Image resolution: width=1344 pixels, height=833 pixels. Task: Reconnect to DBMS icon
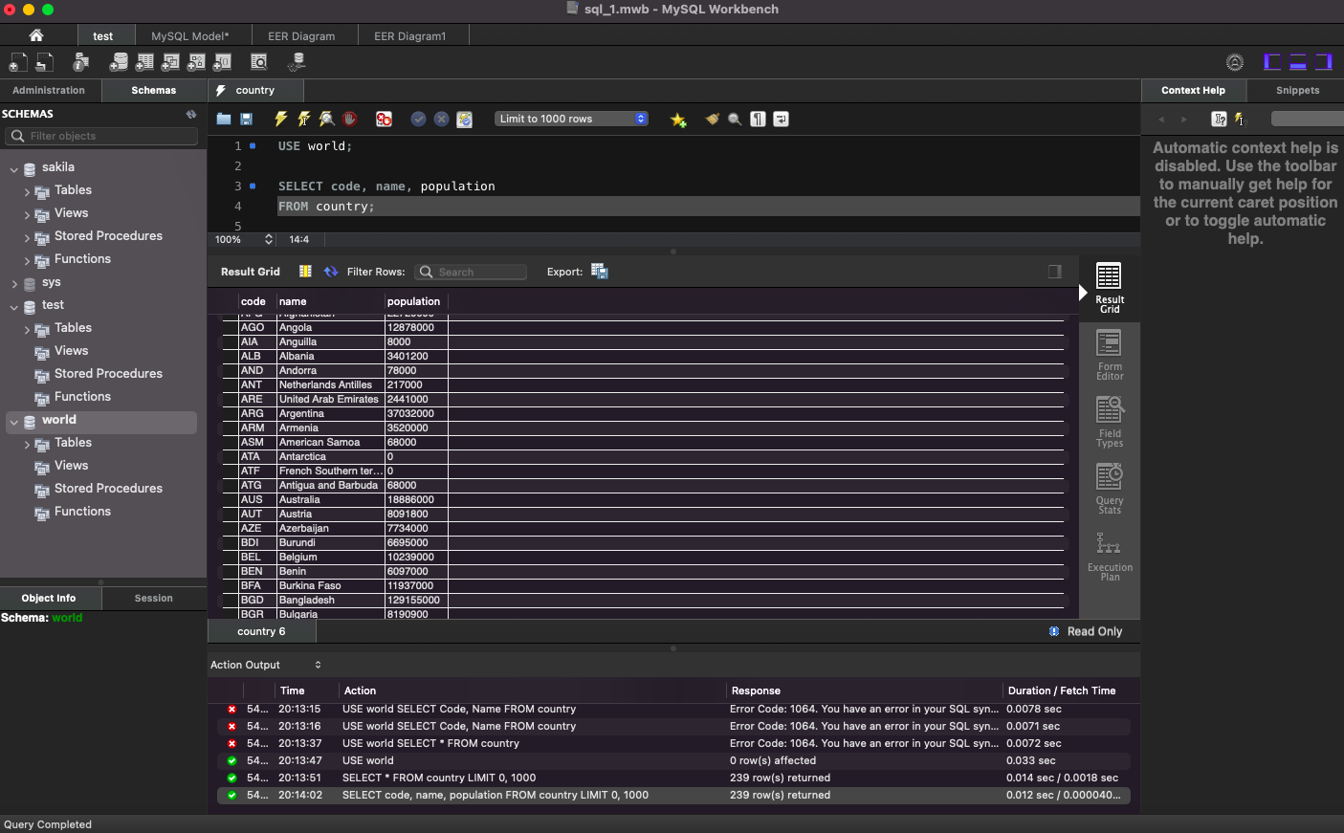tap(297, 62)
